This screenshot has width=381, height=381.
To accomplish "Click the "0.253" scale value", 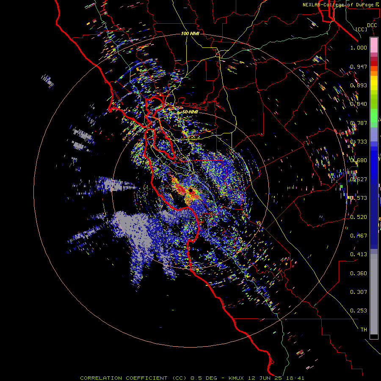I will pos(359,311).
